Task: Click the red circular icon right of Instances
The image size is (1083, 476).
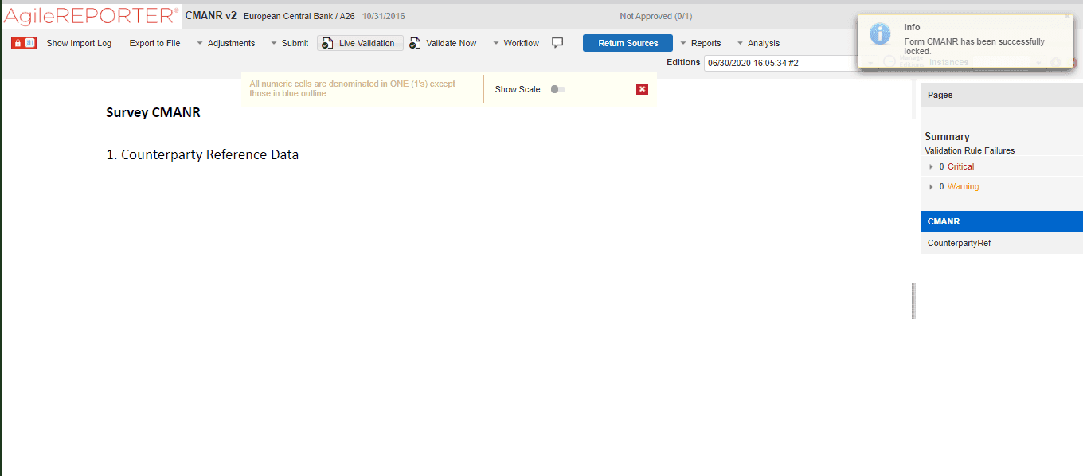Action: [x=1074, y=62]
